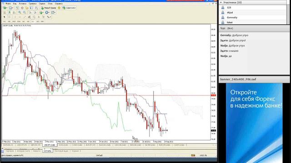Open the Indicators list dropdown
This screenshot has height=163, width=291.
click(x=41, y=12)
